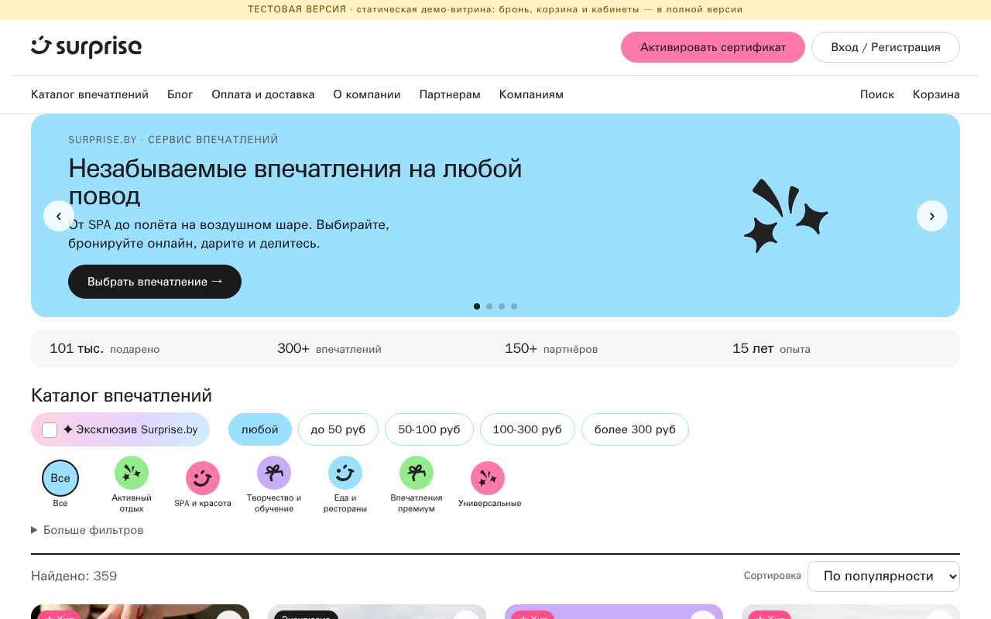Image resolution: width=991 pixels, height=619 pixels.
Task: Click 'Выбрать впечатление →' button
Action: [x=155, y=282]
